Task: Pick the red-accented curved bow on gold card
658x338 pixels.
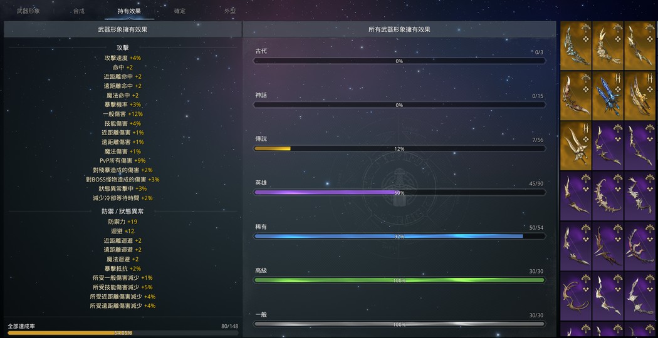Action: [x=576, y=96]
